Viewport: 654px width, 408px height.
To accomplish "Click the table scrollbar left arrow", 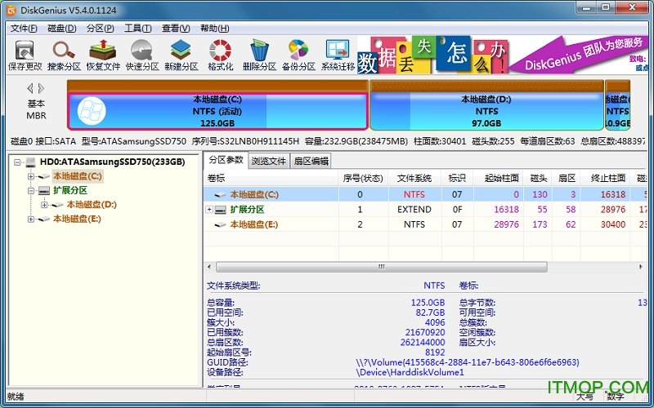I will (209, 267).
